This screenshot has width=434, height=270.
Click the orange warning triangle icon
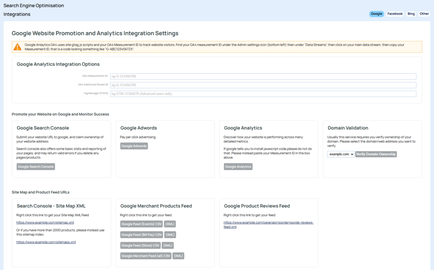[18, 47]
